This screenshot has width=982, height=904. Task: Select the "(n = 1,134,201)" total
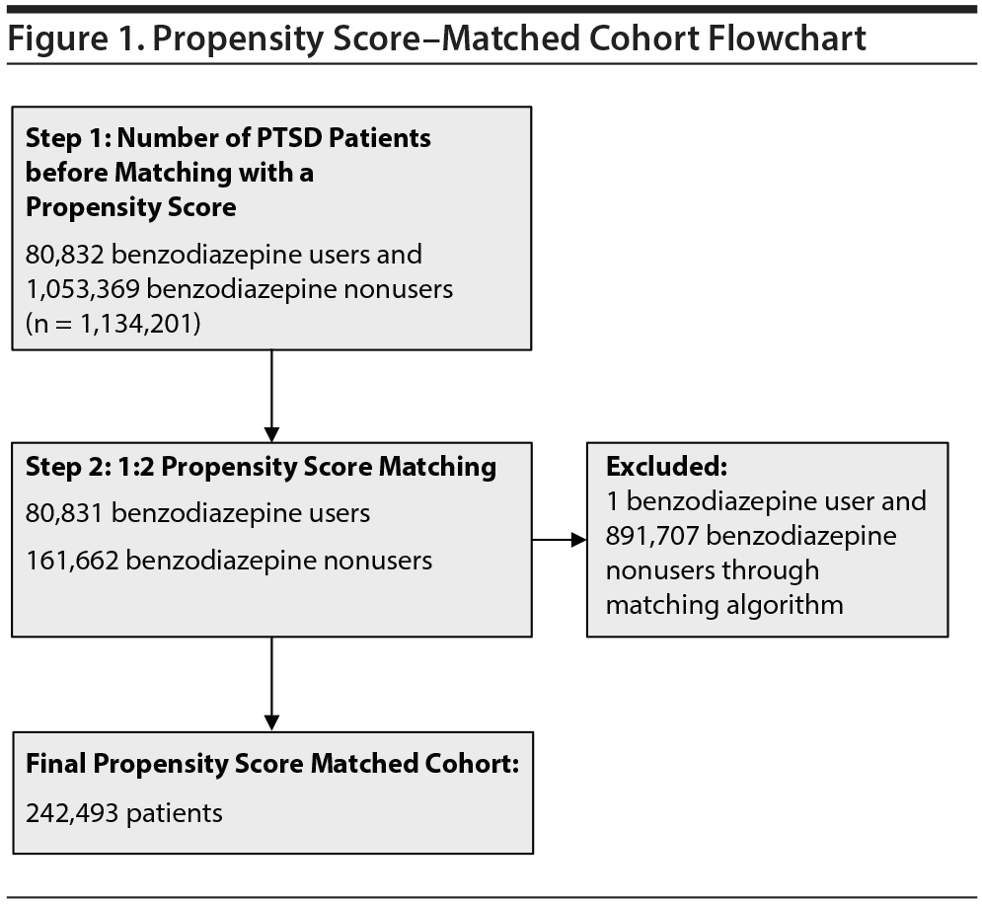click(113, 322)
